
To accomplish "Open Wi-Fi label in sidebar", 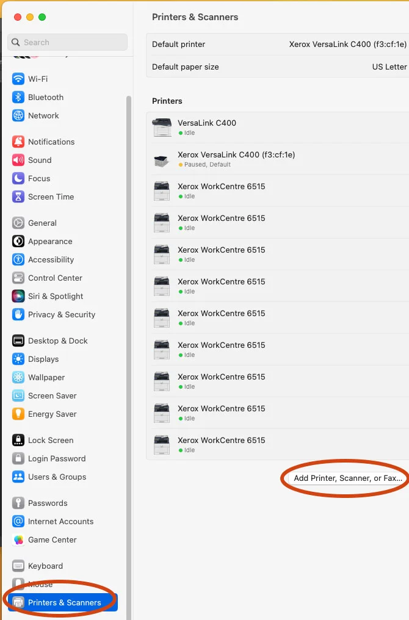I will pyautogui.click(x=38, y=79).
